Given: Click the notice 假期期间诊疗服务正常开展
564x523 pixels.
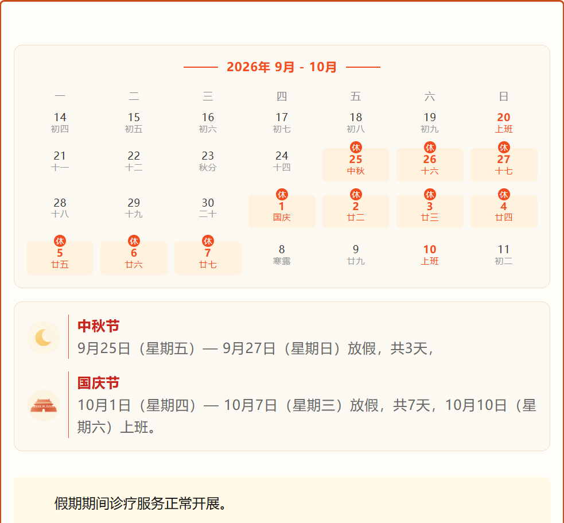Looking at the screenshot, I should click(141, 503).
